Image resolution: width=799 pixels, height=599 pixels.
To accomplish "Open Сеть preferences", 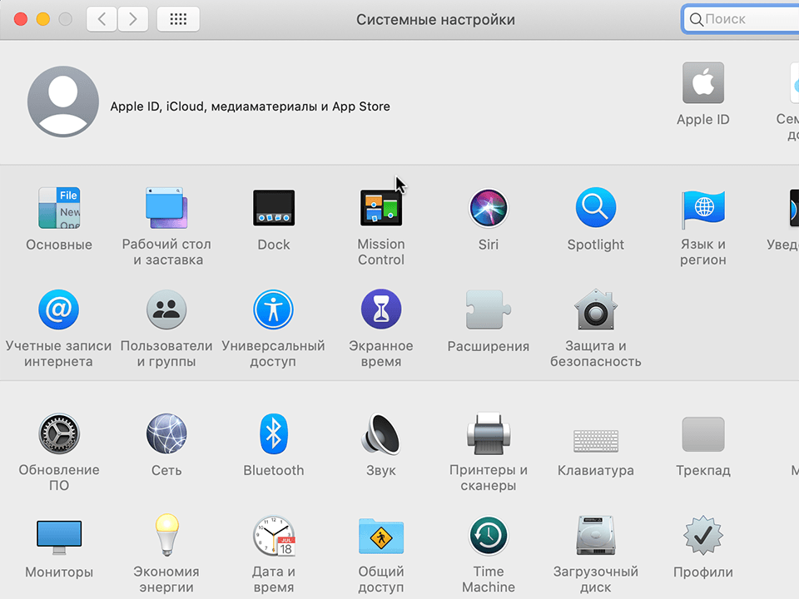I will (x=166, y=433).
